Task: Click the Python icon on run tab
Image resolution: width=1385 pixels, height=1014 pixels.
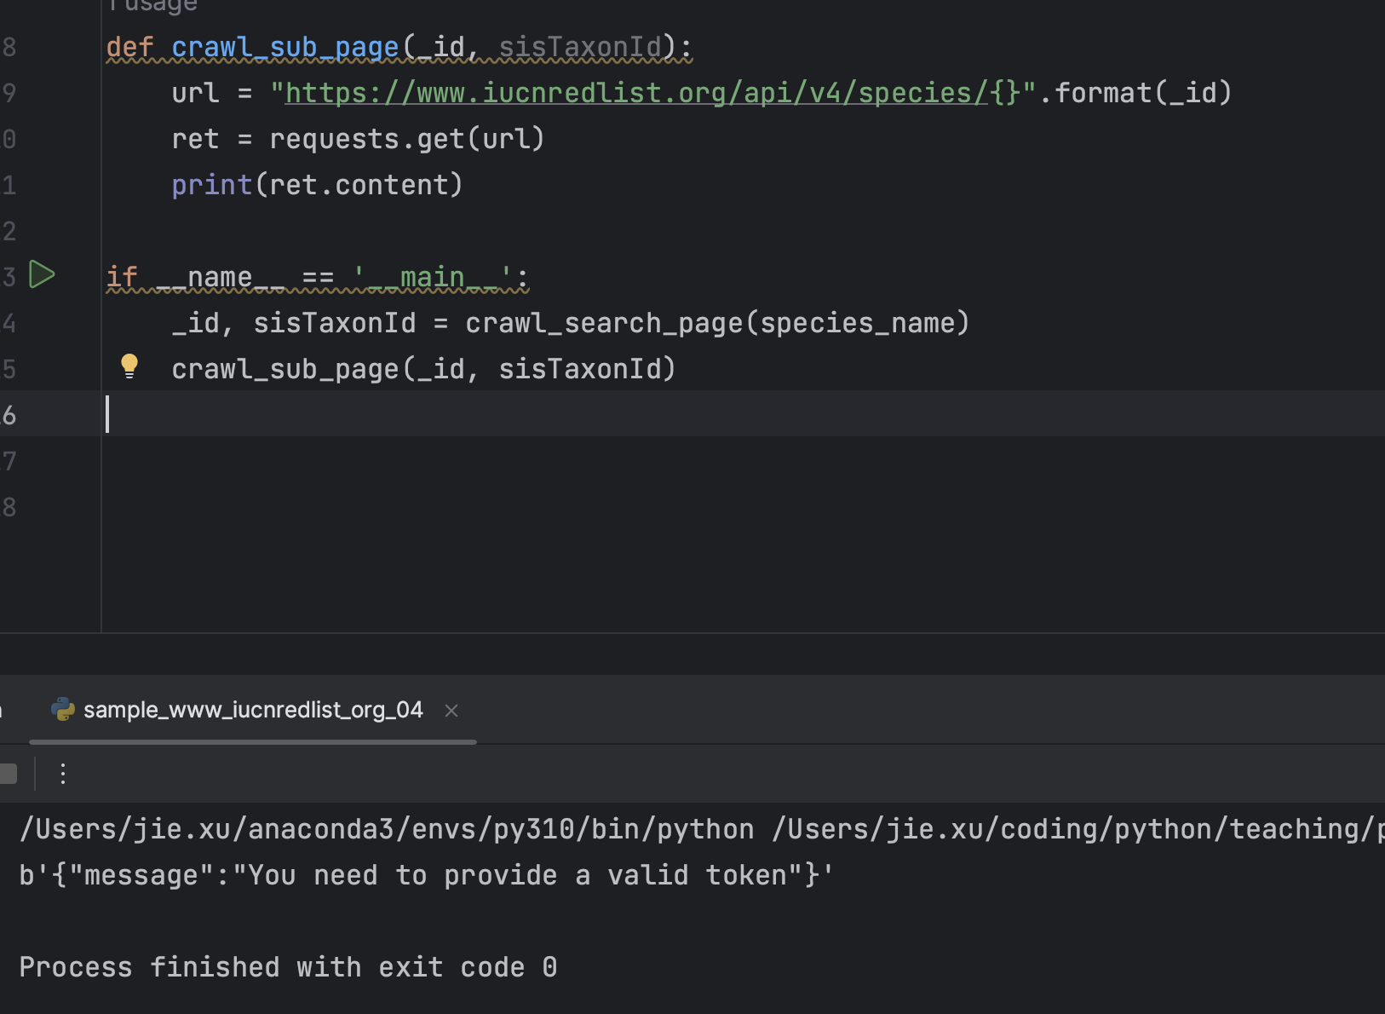Action: [x=62, y=710]
